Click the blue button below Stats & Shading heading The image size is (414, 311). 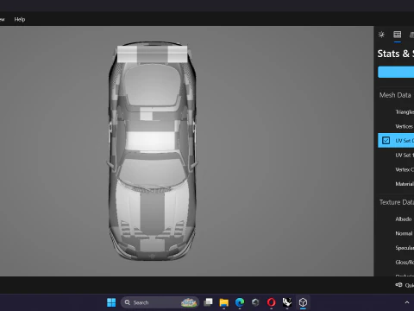pyautogui.click(x=396, y=72)
